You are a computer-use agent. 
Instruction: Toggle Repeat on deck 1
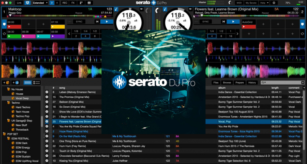pos(79,13)
